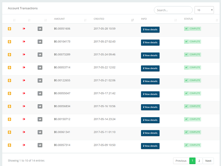Screen dimensions: 221x166
Task: Go to pagination page 2
Action: click(199, 161)
